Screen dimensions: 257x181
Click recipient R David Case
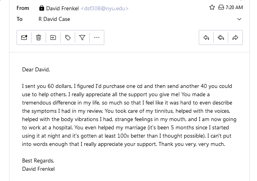click(x=54, y=19)
